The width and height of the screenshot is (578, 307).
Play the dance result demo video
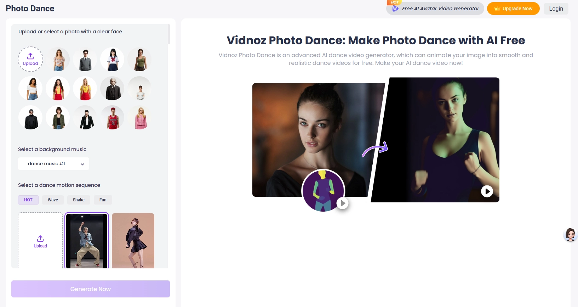487,191
